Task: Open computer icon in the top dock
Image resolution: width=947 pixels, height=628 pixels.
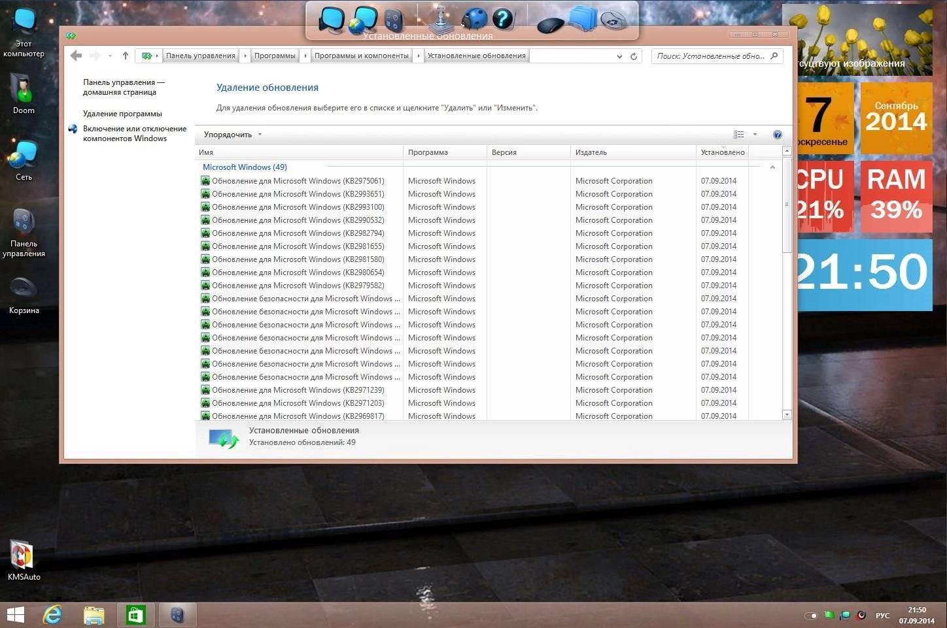Action: pyautogui.click(x=332, y=19)
